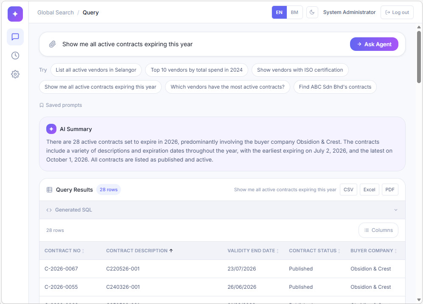Click contract number C-2026-0055

point(61,287)
